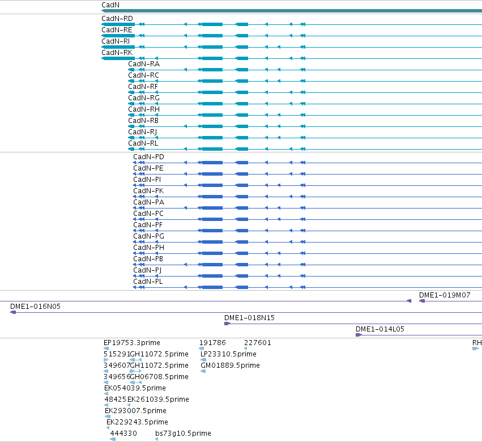The height and width of the screenshot is (442, 482).
Task: Click the arrow glyph under 191786
Action: click(x=201, y=348)
